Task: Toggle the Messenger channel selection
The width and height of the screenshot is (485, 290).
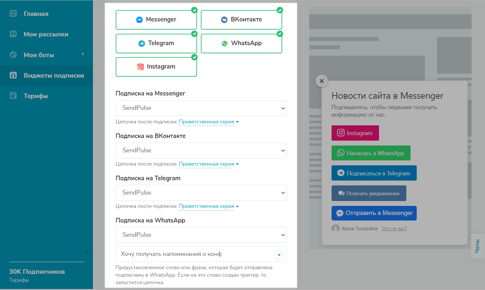Action: (156, 20)
